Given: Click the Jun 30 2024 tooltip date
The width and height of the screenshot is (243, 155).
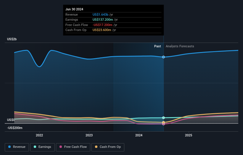Looking at the screenshot, I should (x=74, y=9).
